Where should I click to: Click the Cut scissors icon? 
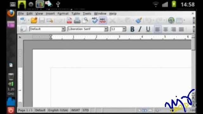(112, 20)
